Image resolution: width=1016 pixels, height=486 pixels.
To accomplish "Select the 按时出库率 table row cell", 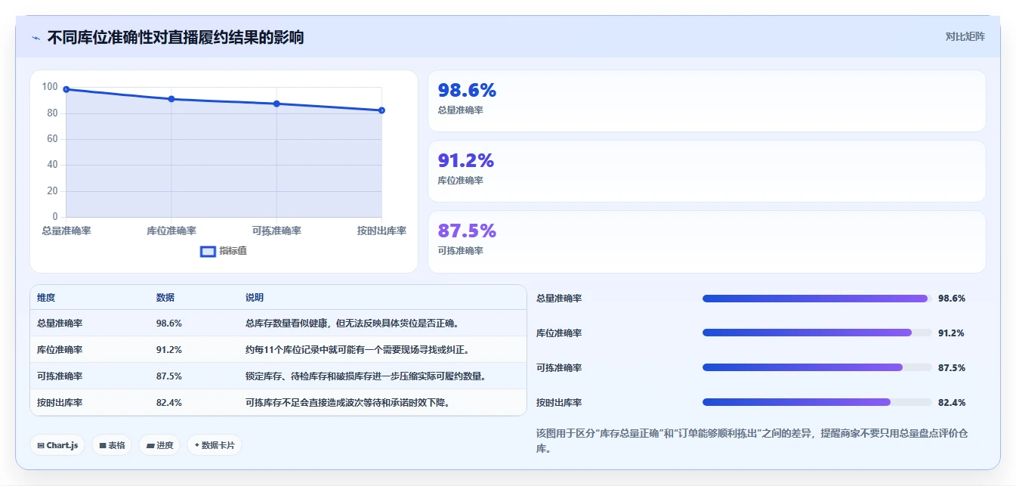I will coord(60,403).
